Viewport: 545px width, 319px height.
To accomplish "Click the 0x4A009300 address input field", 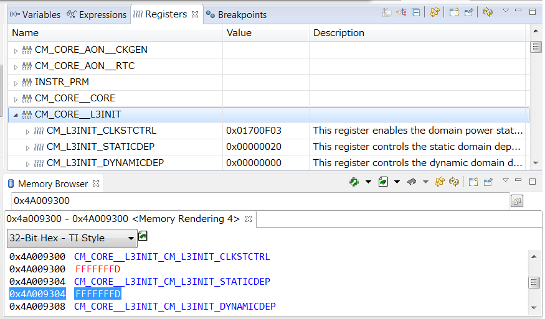I will (260, 201).
